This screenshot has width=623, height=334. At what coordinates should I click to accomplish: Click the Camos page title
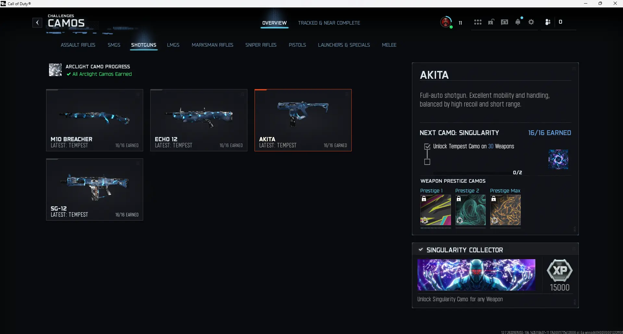[66, 23]
